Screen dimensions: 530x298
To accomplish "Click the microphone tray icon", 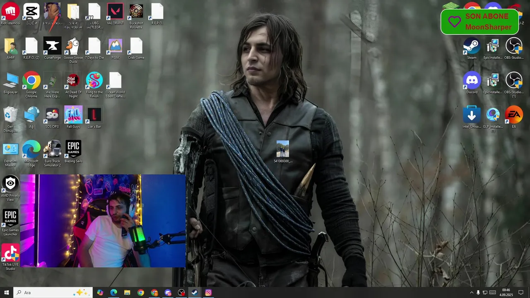I will click(478, 293).
